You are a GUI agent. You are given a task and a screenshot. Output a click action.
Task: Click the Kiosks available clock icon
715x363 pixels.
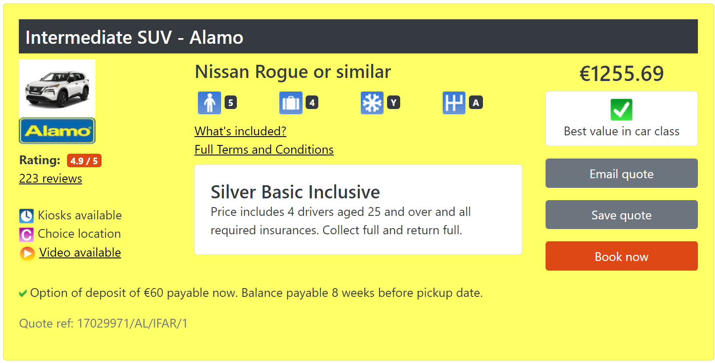26,216
